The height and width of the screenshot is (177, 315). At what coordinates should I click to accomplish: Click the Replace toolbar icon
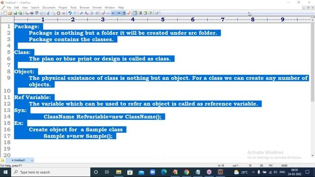pos(87,13)
